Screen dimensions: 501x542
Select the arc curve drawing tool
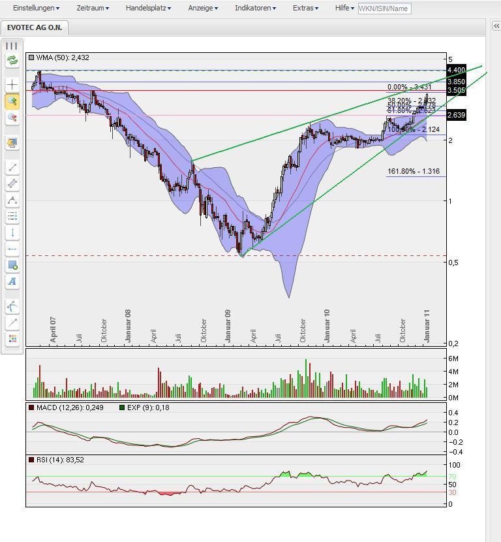tap(12, 200)
